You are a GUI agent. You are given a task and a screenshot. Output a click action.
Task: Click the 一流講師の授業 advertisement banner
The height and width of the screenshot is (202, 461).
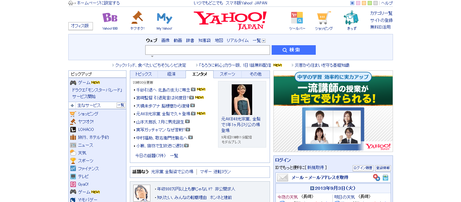[333, 111]
